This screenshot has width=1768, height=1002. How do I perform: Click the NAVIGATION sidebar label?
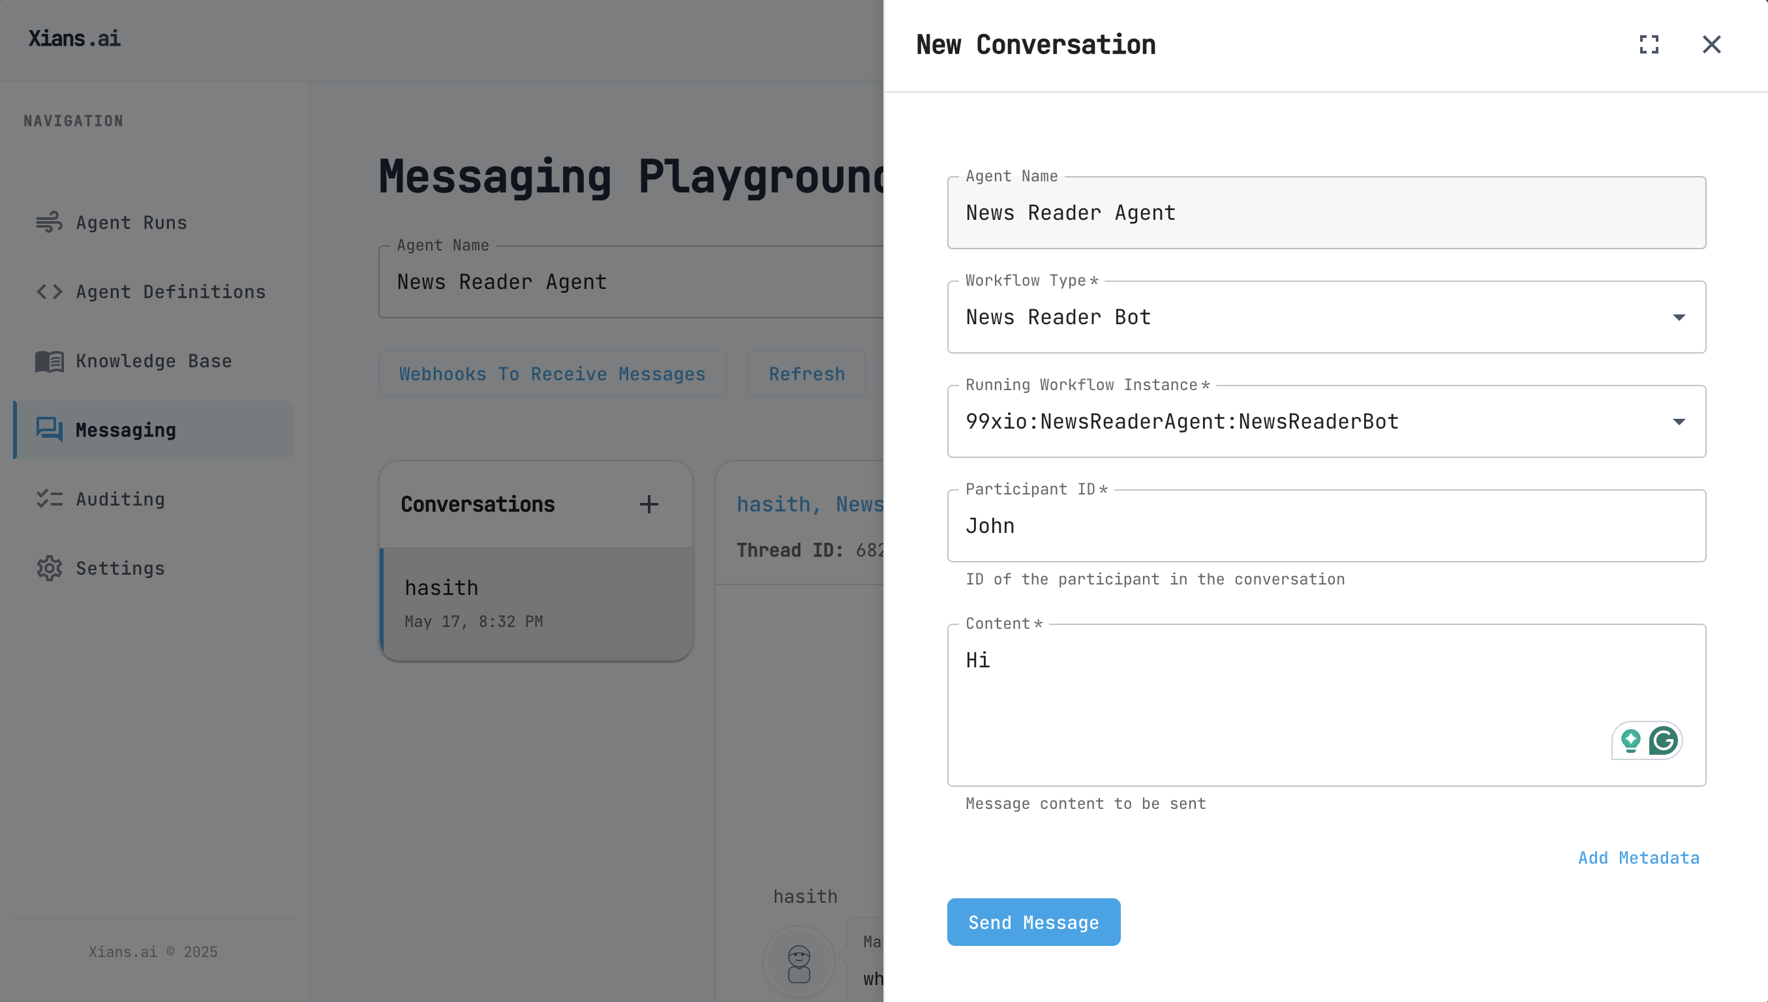(74, 121)
